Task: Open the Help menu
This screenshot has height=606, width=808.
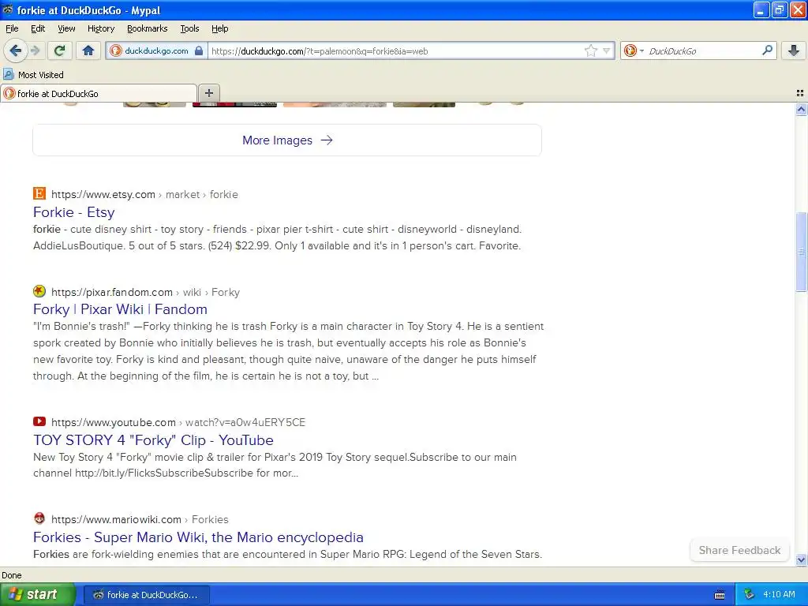Action: (x=219, y=28)
